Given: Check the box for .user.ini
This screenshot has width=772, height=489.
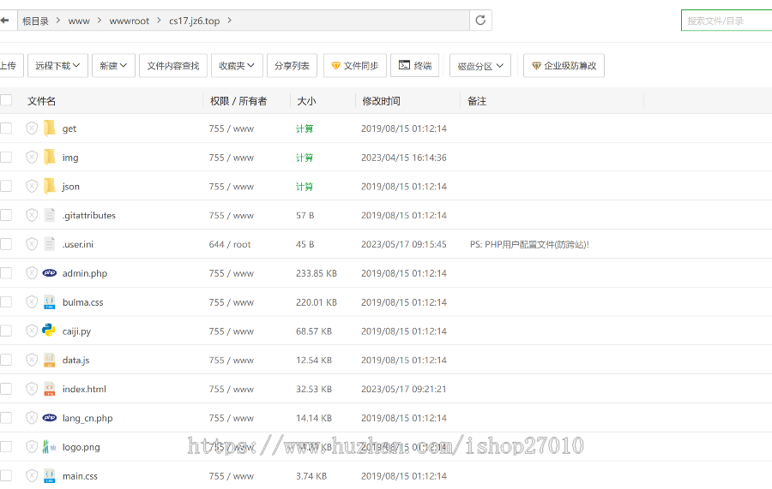Looking at the screenshot, I should tap(6, 244).
